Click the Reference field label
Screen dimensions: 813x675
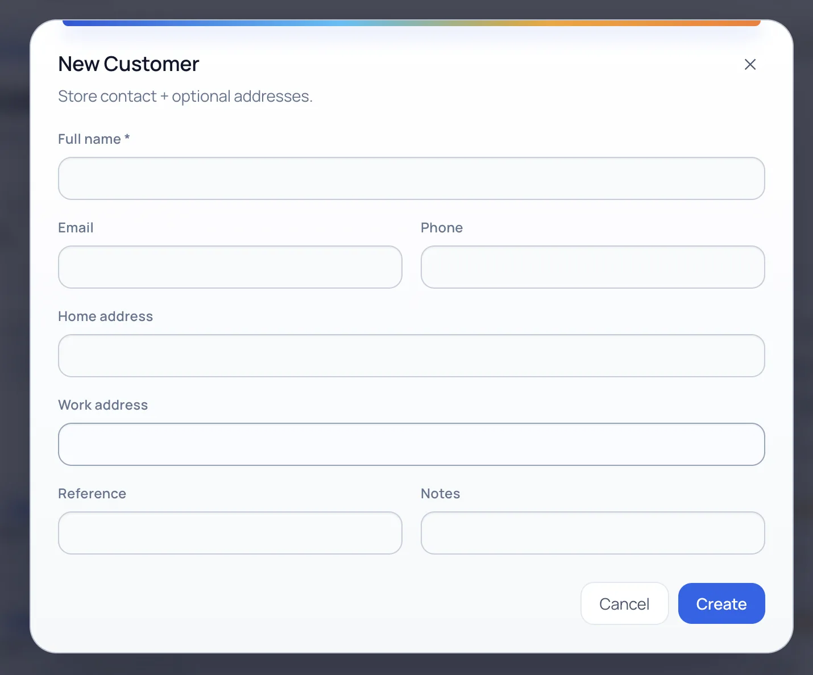(92, 493)
